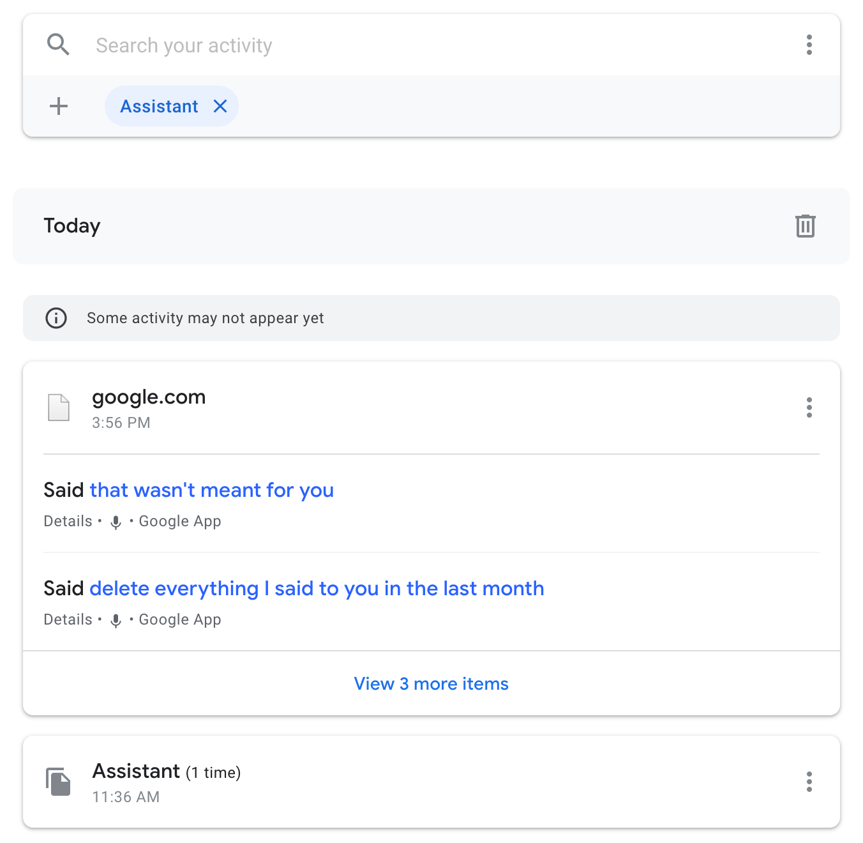Viewport: 863px width, 843px height.
Task: Open the 'delete everything I said' link
Action: (x=317, y=588)
